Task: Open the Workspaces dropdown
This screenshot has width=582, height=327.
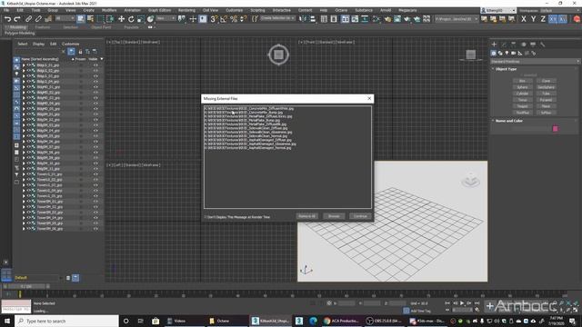Action: coord(547,10)
